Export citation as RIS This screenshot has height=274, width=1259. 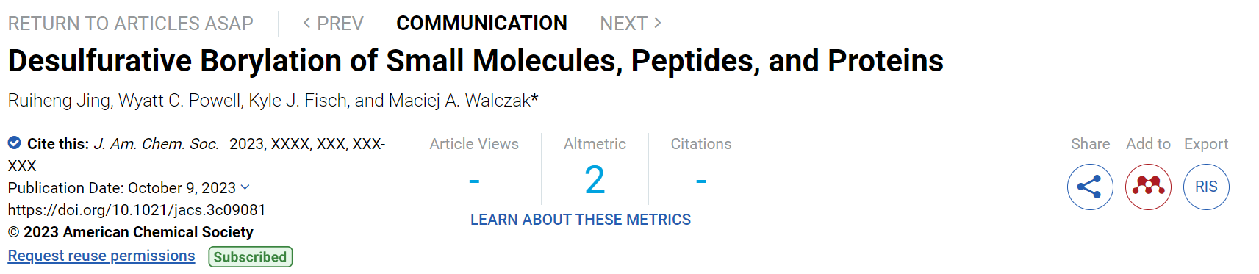point(1206,187)
